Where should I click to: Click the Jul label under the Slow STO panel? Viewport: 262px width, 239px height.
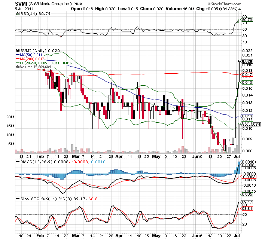pyautogui.click(x=237, y=236)
